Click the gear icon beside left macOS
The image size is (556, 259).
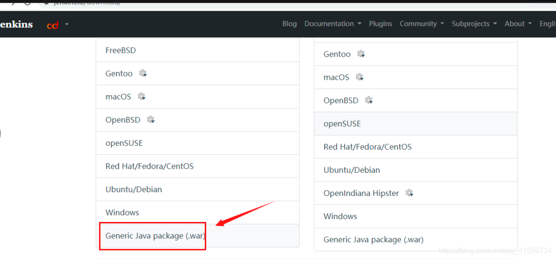click(142, 96)
